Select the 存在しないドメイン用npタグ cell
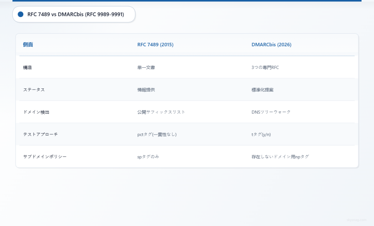The image size is (374, 226). (x=280, y=157)
